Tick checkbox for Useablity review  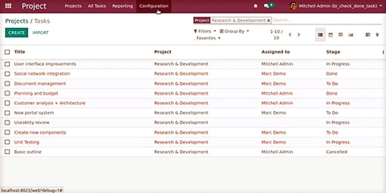tap(7, 123)
